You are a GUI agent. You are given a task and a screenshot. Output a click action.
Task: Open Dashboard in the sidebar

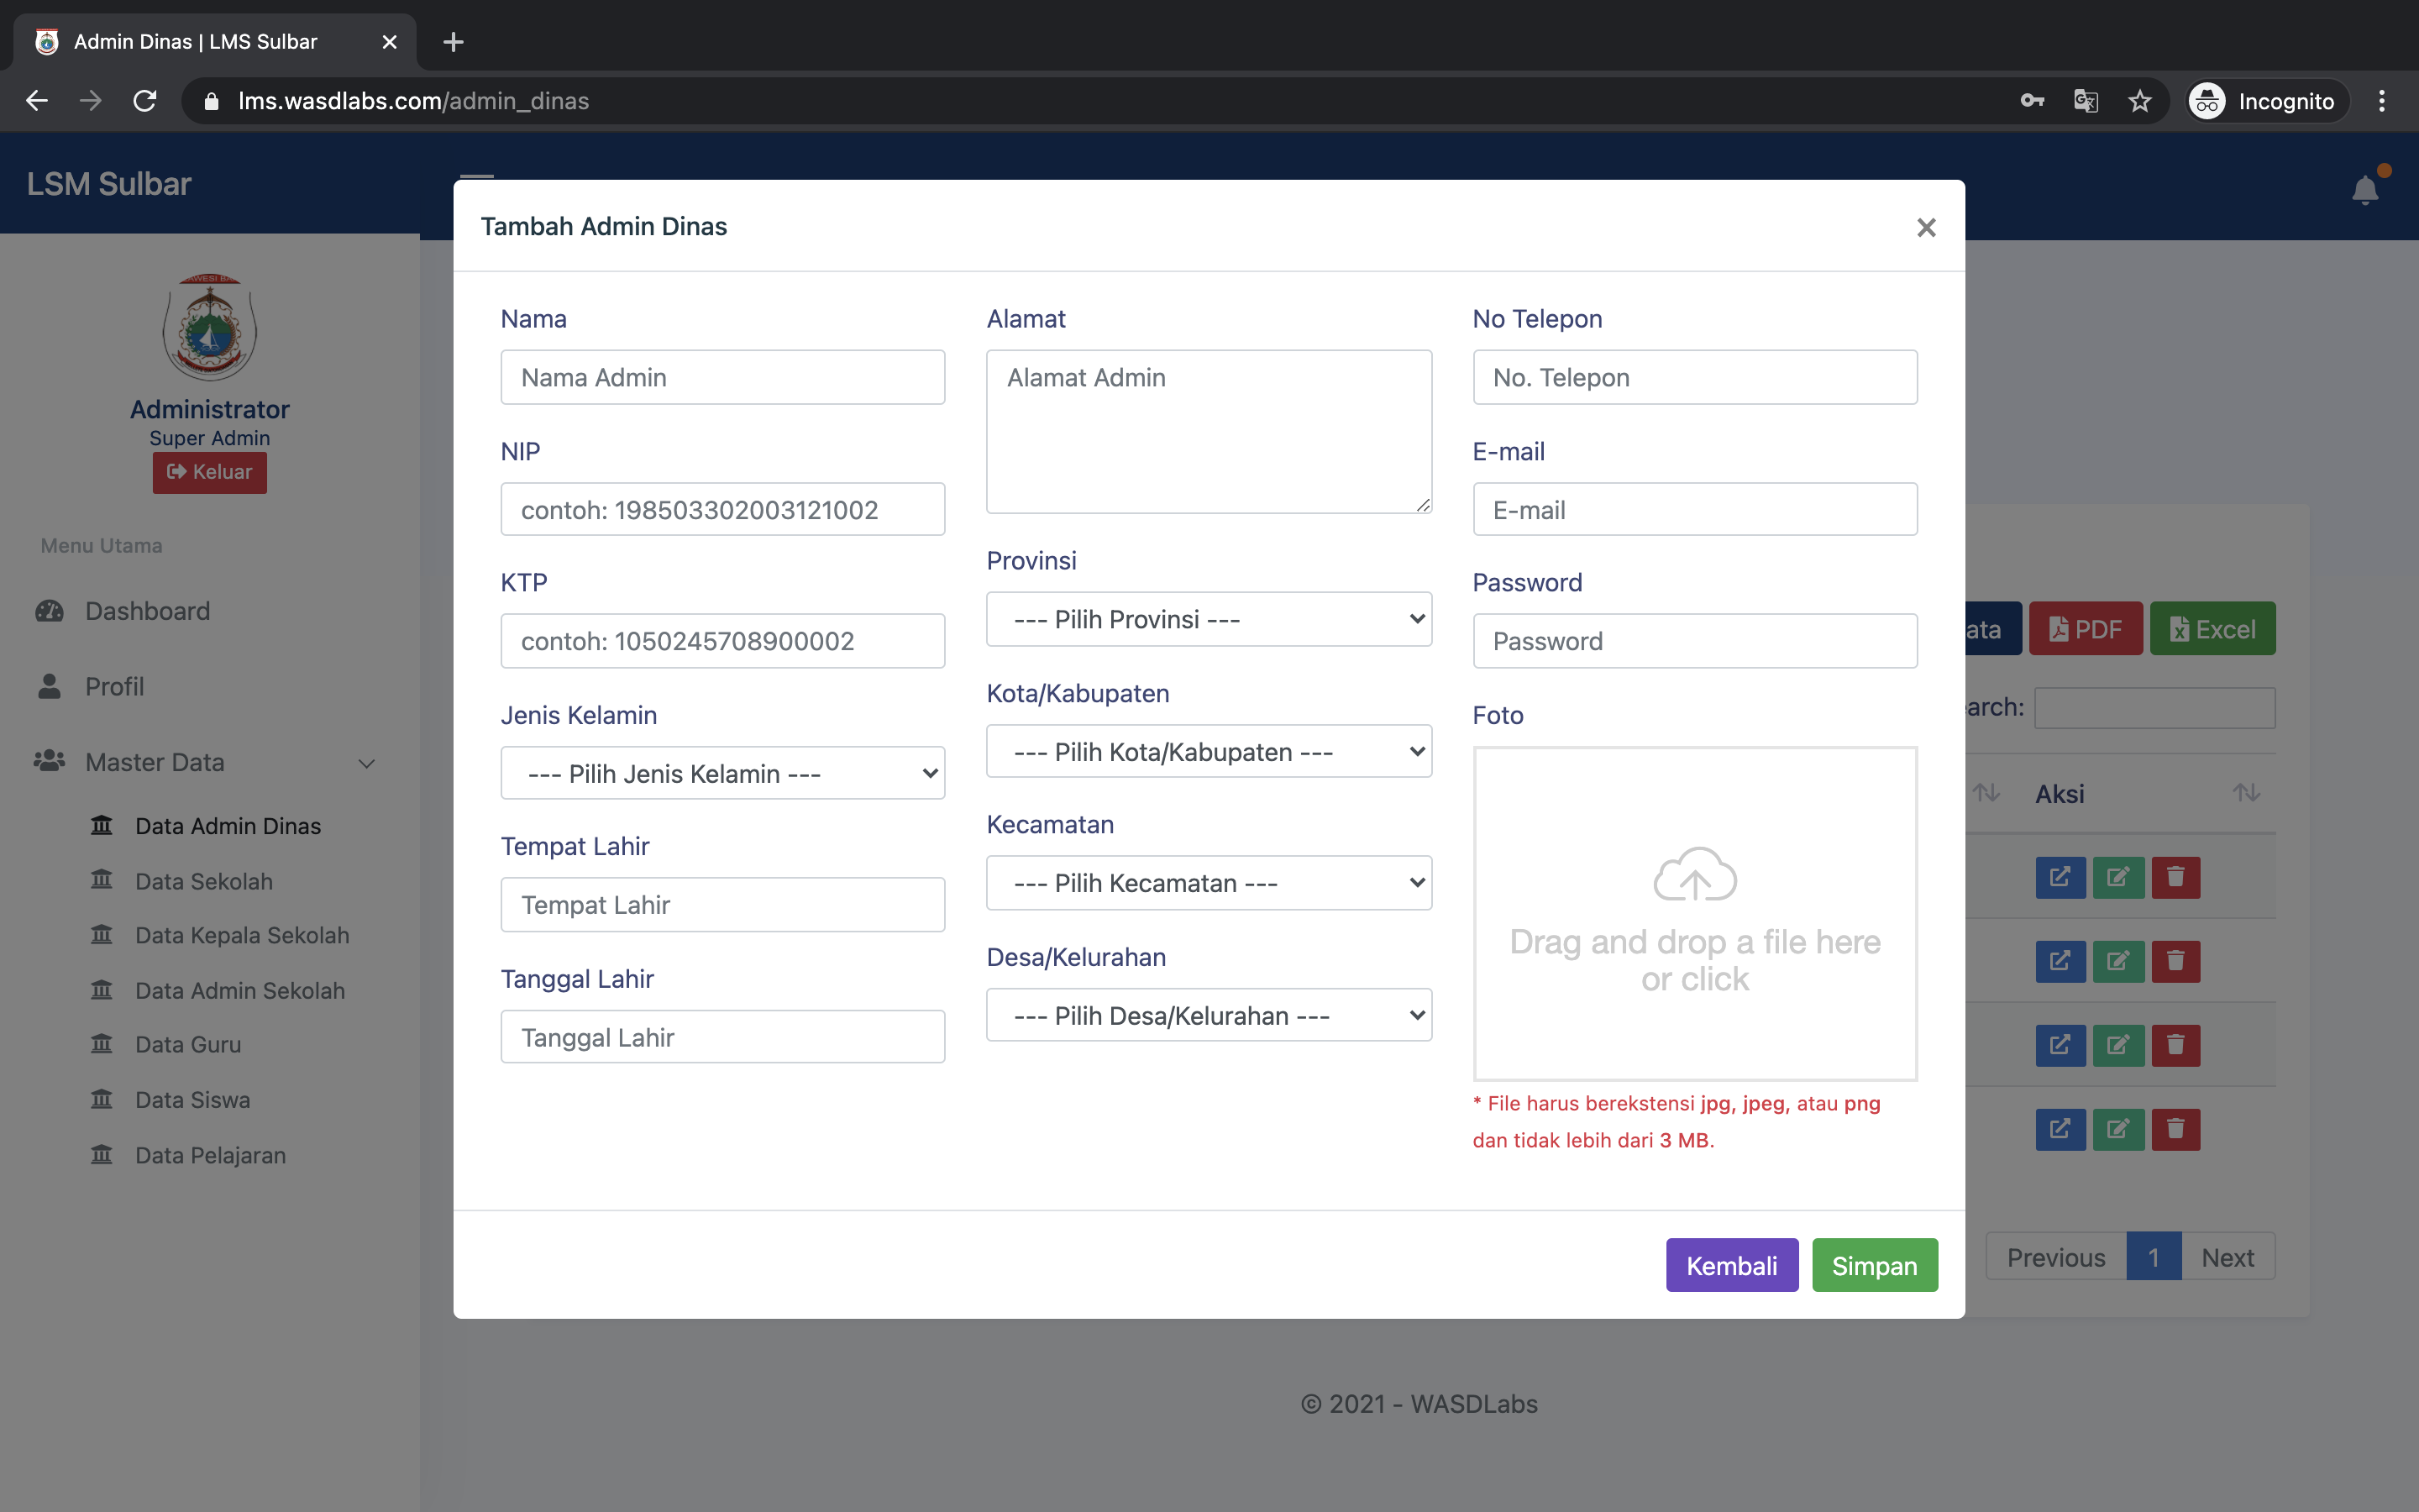coord(147,611)
